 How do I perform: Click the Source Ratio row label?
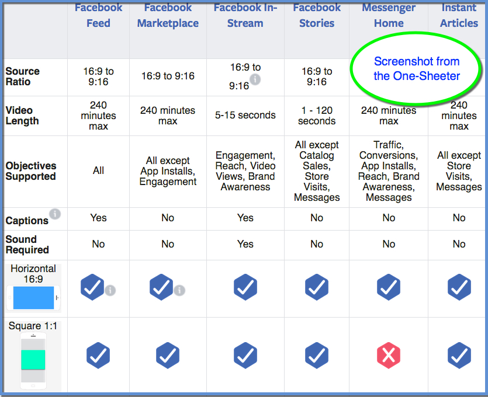pyautogui.click(x=22, y=76)
